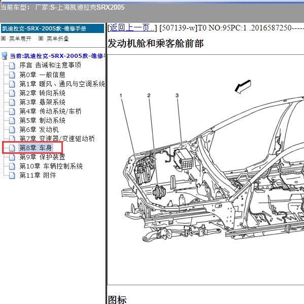Click page icon of 第7章 变速器
The width and height of the screenshot is (304, 304).
point(12,139)
